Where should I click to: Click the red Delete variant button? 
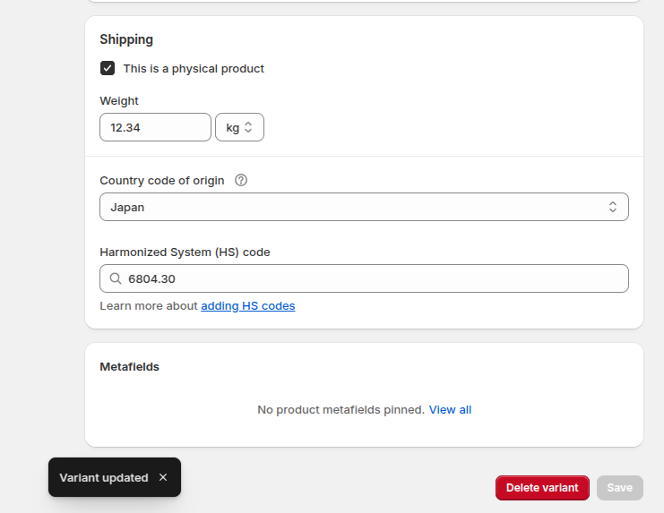(542, 488)
